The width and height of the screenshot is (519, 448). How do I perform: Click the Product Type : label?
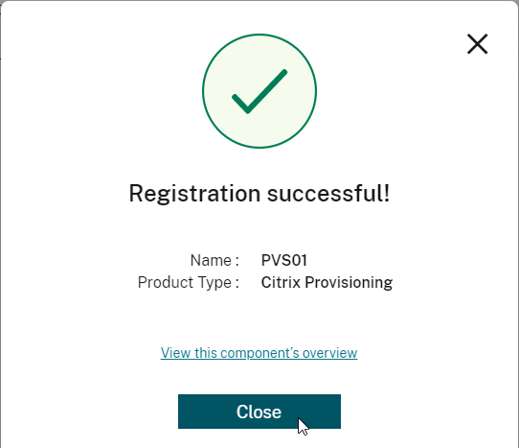189,283
